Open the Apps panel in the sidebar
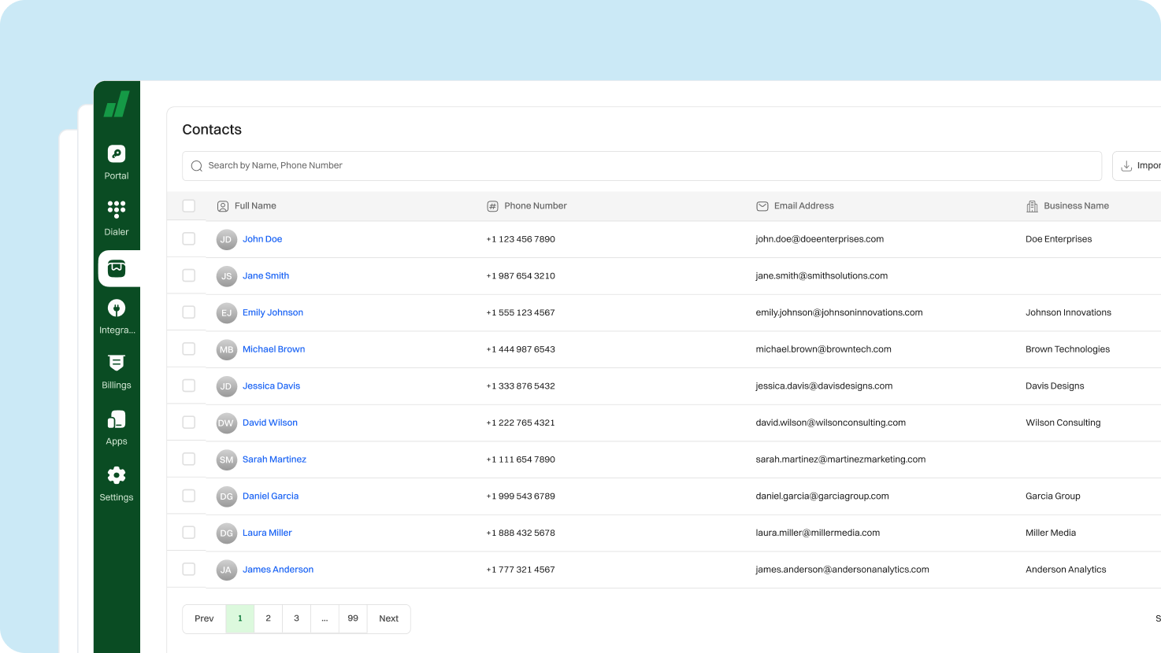This screenshot has width=1161, height=653. (x=116, y=419)
